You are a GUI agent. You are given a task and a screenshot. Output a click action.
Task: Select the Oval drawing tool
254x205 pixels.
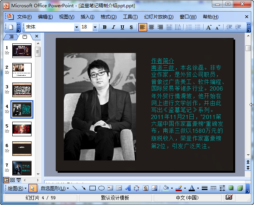[101, 188]
